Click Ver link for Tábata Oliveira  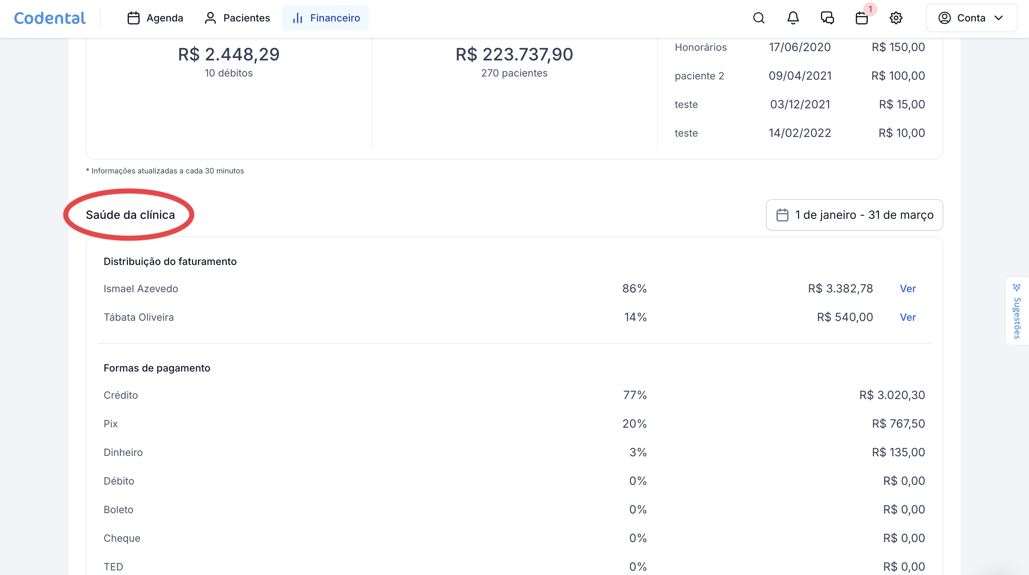(908, 318)
